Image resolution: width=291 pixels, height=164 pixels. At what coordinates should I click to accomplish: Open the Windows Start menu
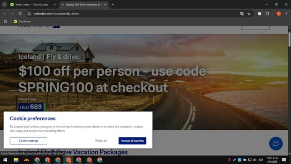pos(5,160)
